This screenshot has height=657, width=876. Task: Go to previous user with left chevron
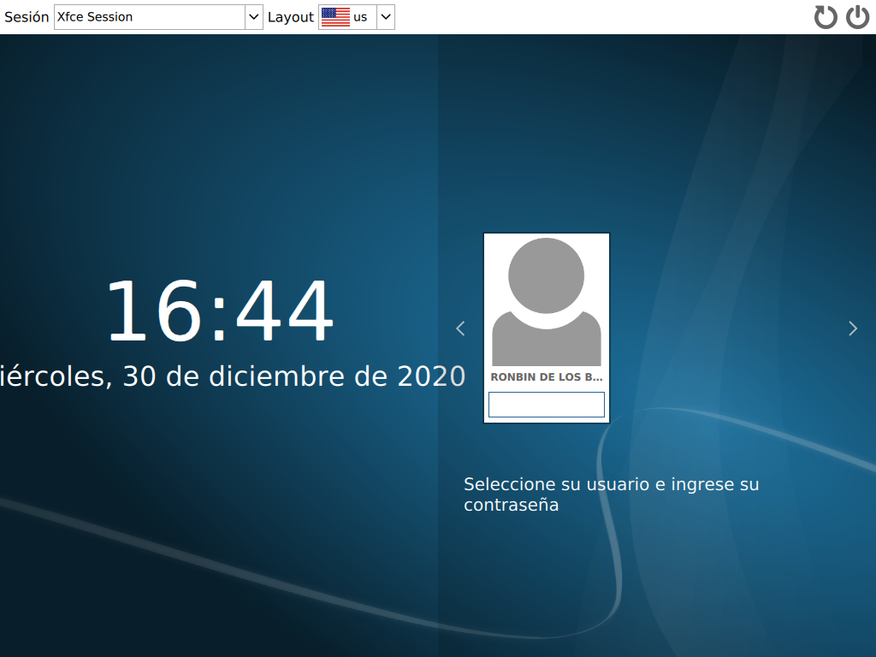click(460, 328)
